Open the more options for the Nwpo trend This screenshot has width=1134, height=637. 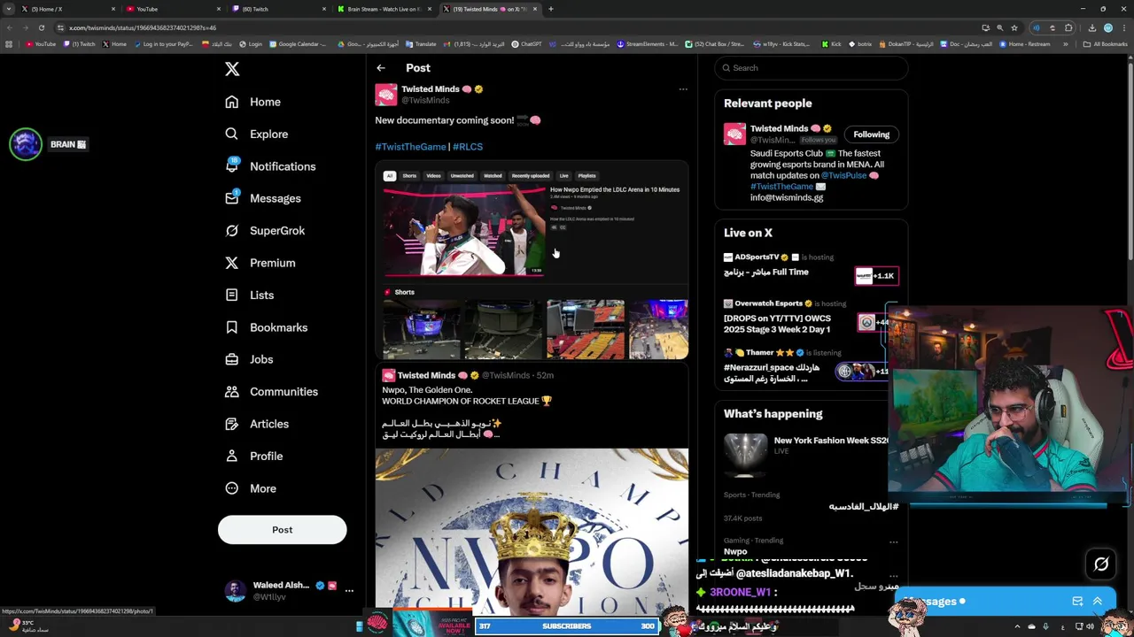[893, 541]
